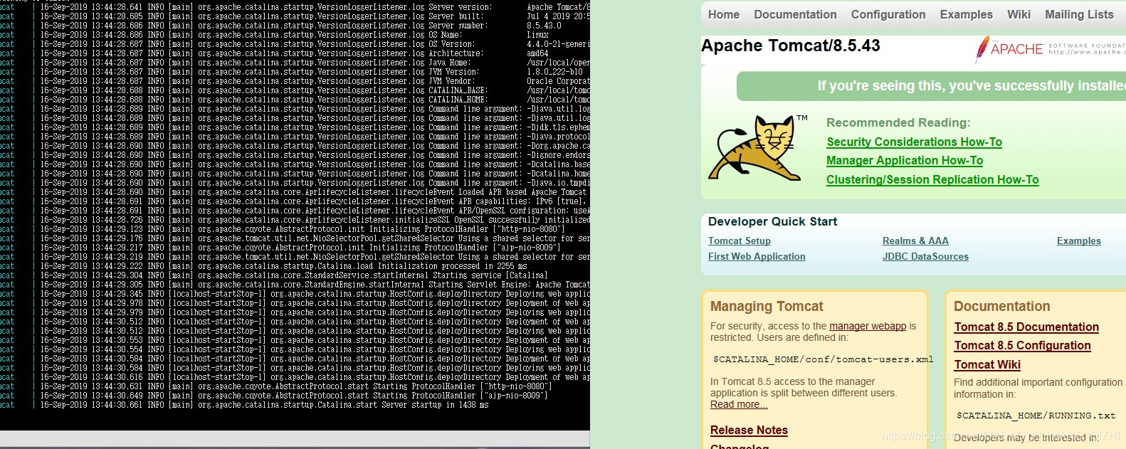1126x449 pixels.
Task: Open Security Considerations How-To link
Action: pos(914,142)
